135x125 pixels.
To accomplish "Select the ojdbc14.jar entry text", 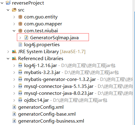I will click(36, 100).
